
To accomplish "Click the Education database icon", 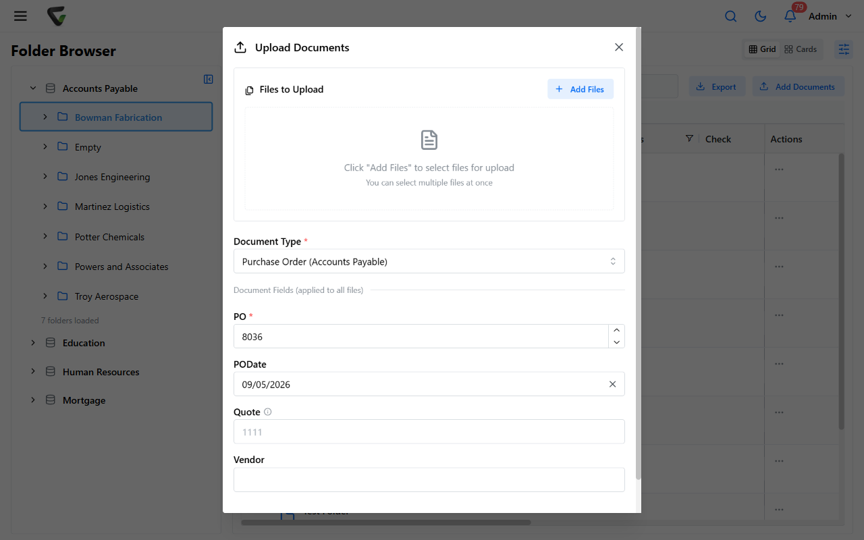I will [x=50, y=343].
